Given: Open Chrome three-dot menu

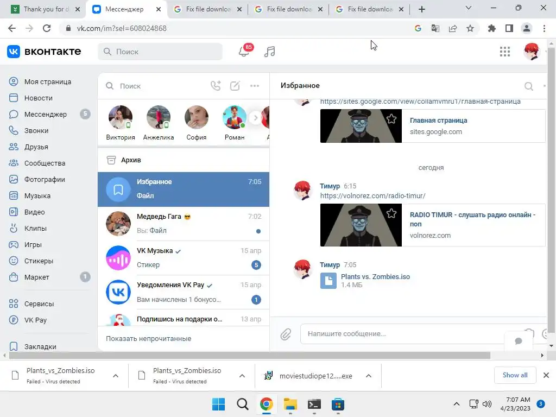Looking at the screenshot, I should point(544,28).
